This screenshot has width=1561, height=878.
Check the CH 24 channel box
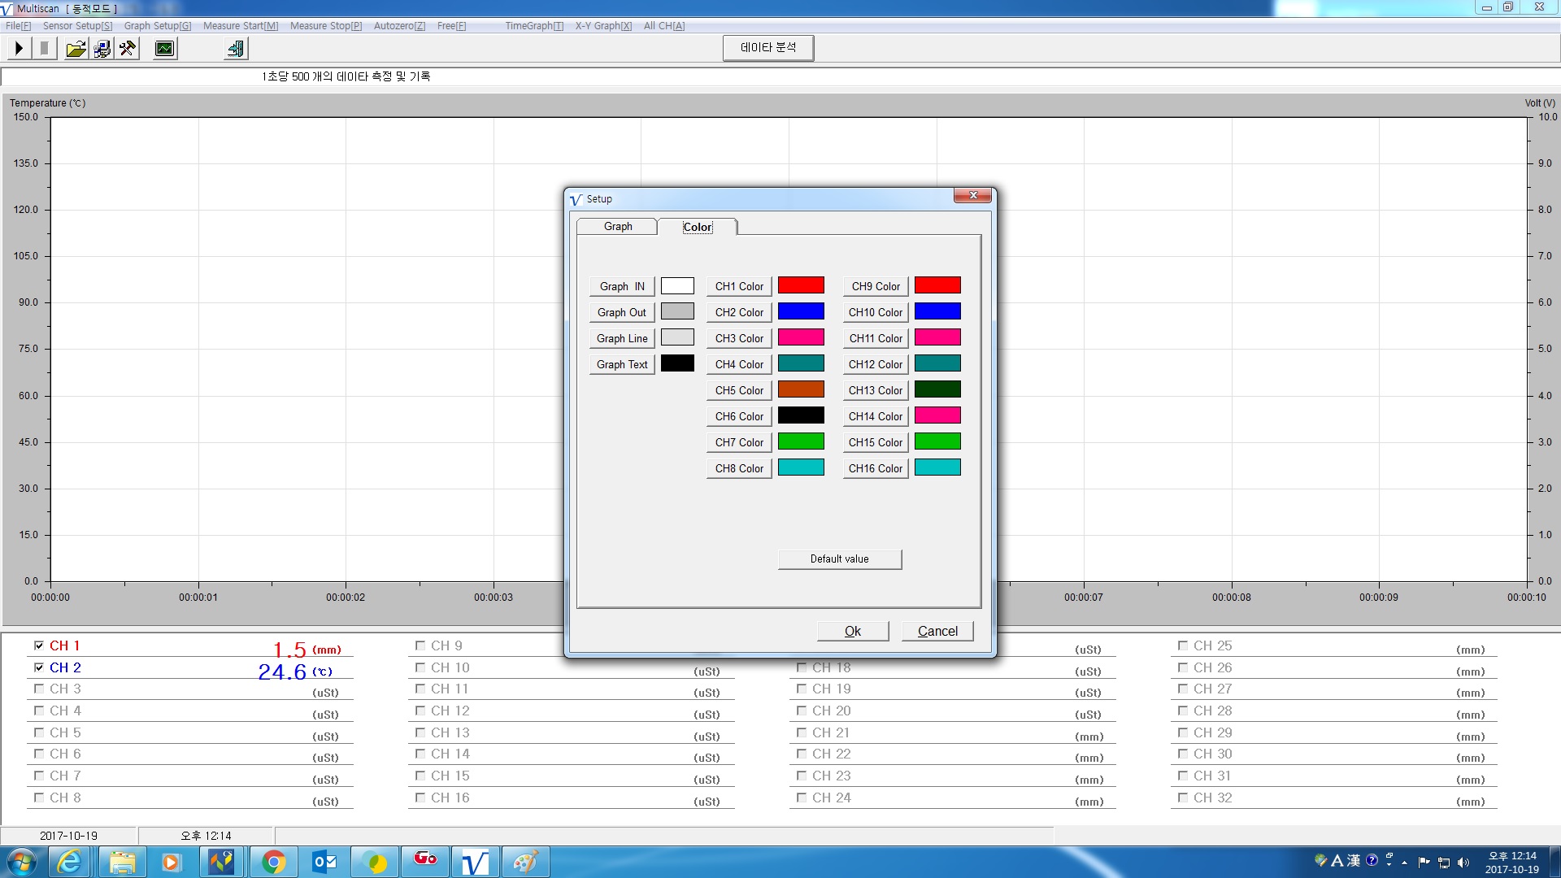pos(802,798)
